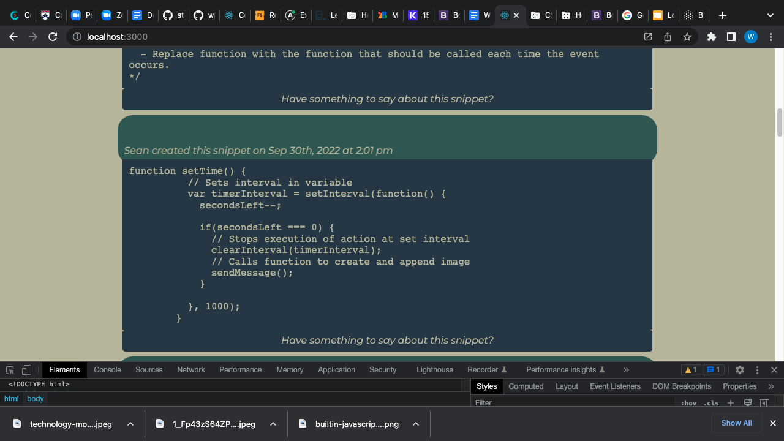Open the Memory panel
This screenshot has height=441, width=784.
(x=290, y=370)
